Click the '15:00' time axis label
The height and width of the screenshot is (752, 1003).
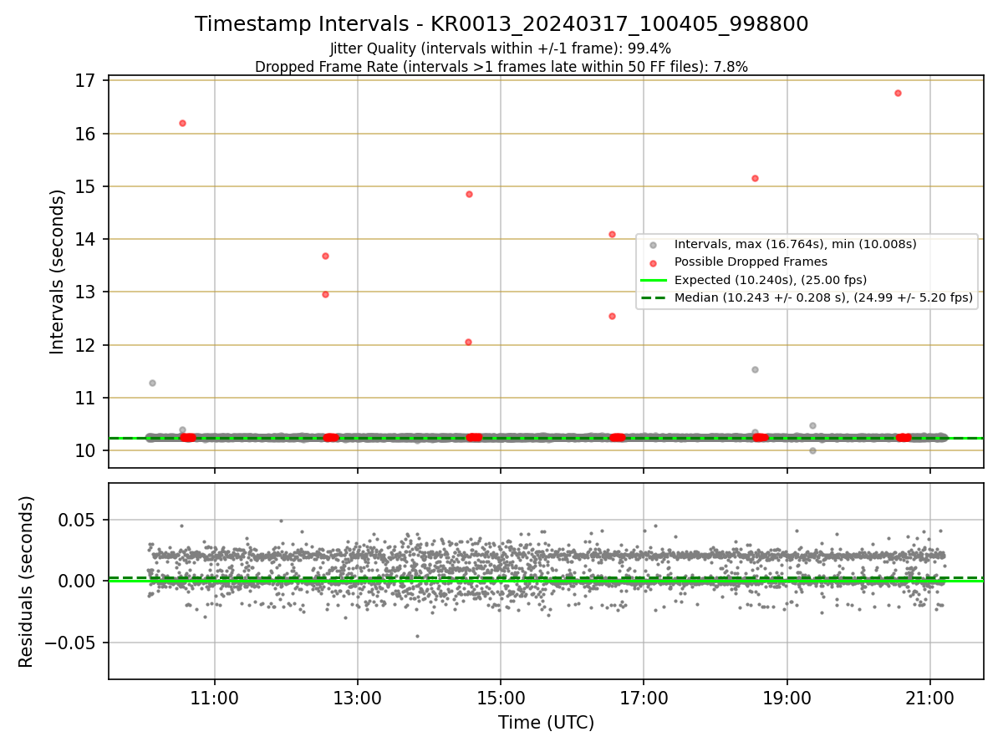tap(501, 699)
